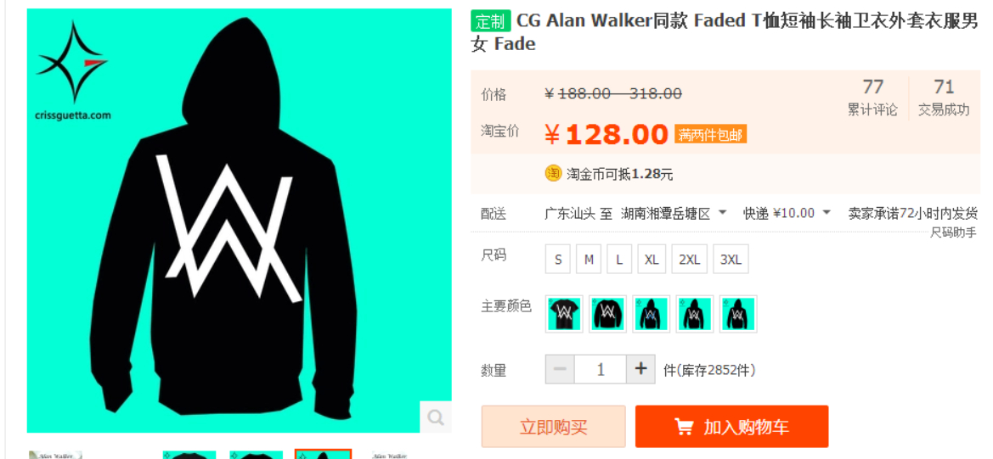The width and height of the screenshot is (993, 459).
Task: Select size 3XL
Action: [731, 260]
